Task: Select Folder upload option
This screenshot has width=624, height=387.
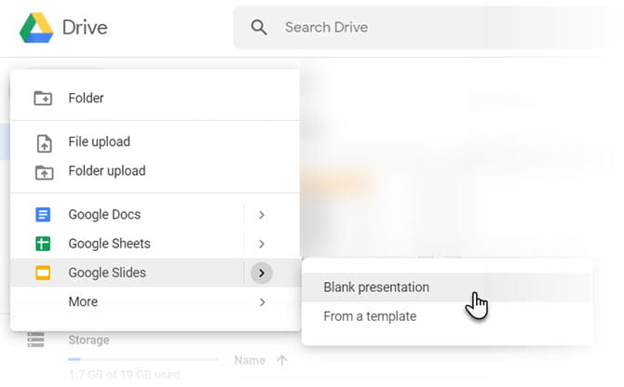Action: [x=155, y=171]
